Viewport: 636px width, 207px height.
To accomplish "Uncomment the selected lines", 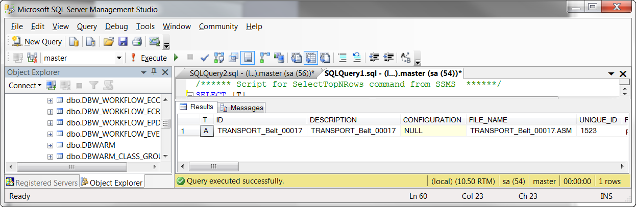I will tap(357, 58).
